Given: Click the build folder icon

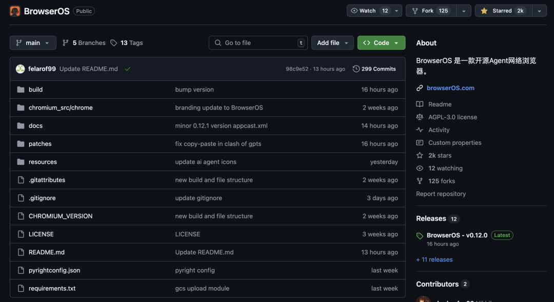Looking at the screenshot, I should click(x=21, y=90).
